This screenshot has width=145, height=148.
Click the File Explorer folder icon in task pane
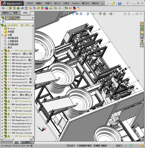[142, 32]
